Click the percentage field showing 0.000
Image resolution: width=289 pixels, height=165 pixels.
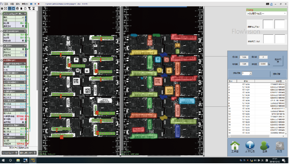(x=263, y=64)
